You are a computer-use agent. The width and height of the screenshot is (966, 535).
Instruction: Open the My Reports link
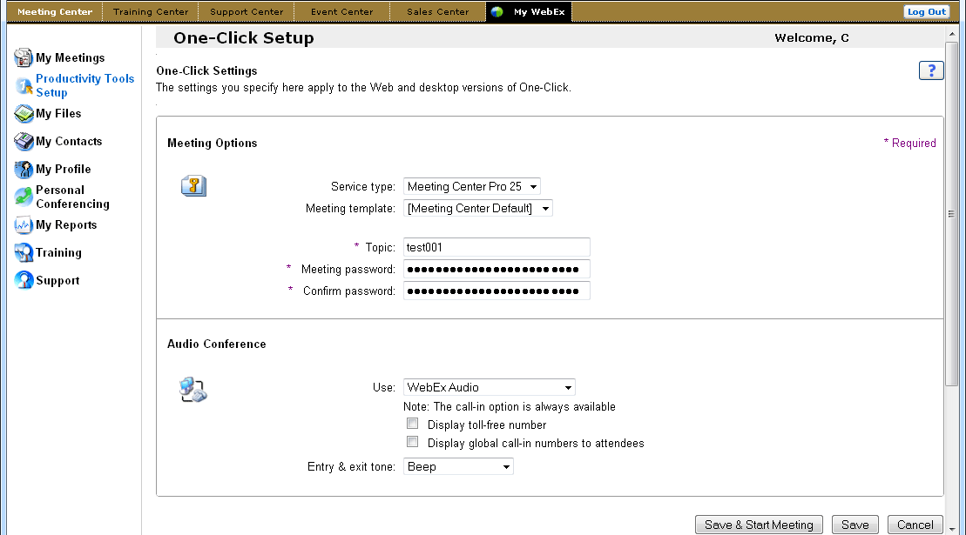66,225
